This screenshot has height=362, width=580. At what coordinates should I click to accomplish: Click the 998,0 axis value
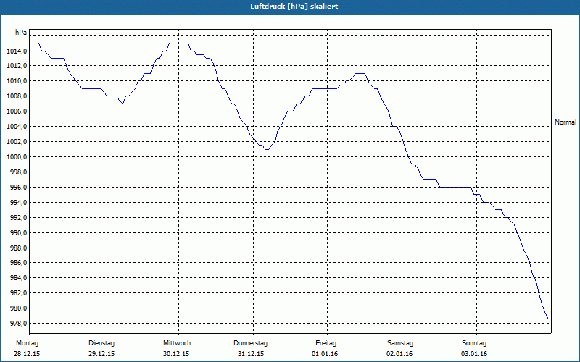pos(18,172)
